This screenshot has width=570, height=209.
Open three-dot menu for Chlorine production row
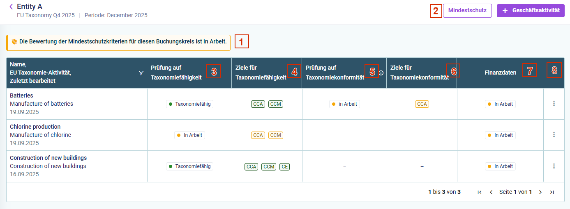[554, 135]
